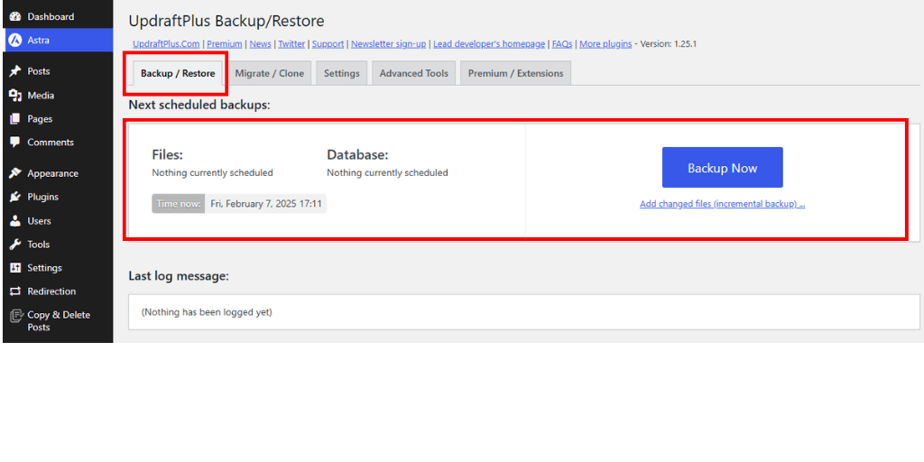Open the sidebar Settings menu entry
Screen dimensions: 924x462
58,268
